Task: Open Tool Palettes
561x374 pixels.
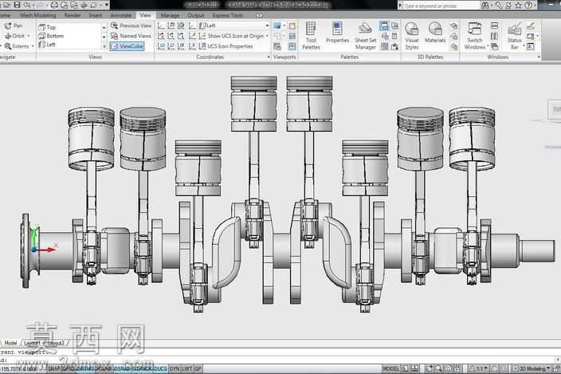Action: pos(311,35)
